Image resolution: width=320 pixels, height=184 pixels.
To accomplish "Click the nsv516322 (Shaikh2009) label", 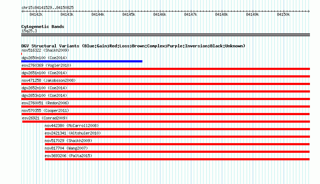I will [45, 50].
